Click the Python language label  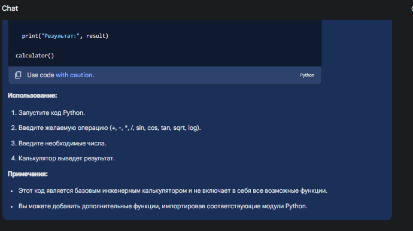click(x=307, y=75)
